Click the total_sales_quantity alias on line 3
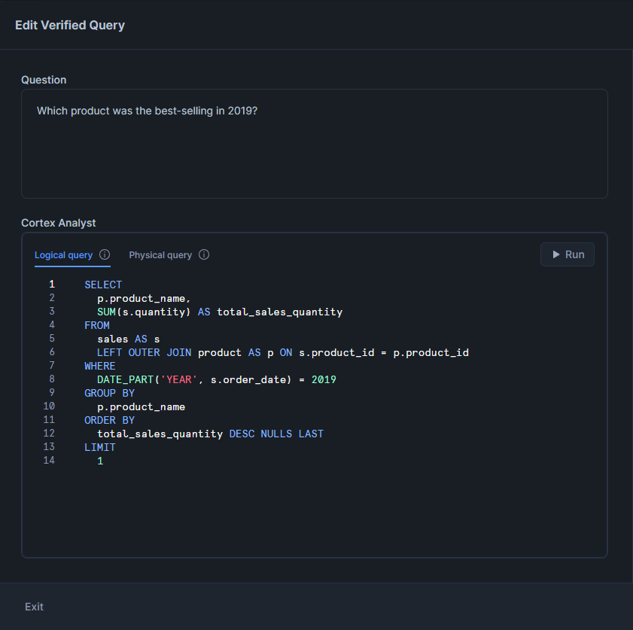This screenshot has width=633, height=630. (278, 311)
